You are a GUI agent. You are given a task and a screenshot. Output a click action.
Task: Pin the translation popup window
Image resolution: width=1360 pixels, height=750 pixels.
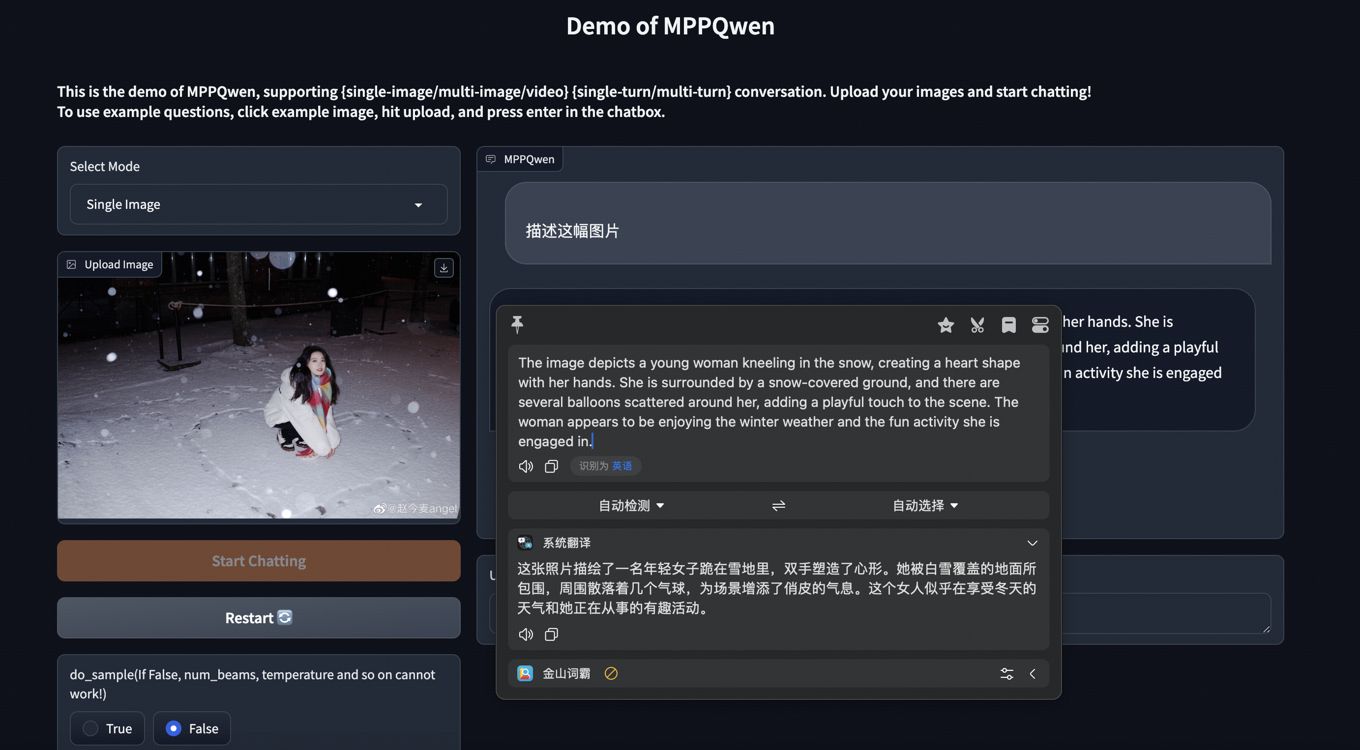click(517, 324)
